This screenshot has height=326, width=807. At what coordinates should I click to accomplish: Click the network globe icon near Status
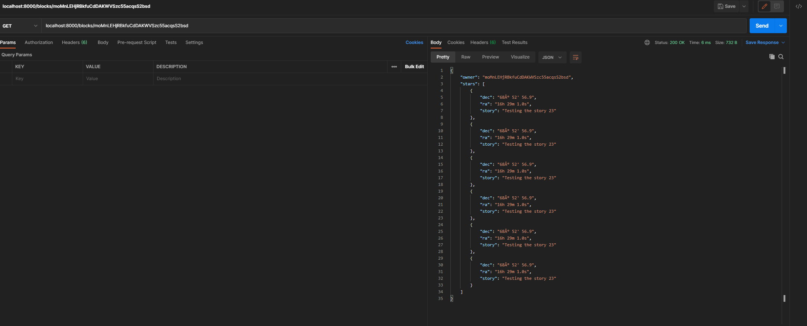(x=647, y=42)
